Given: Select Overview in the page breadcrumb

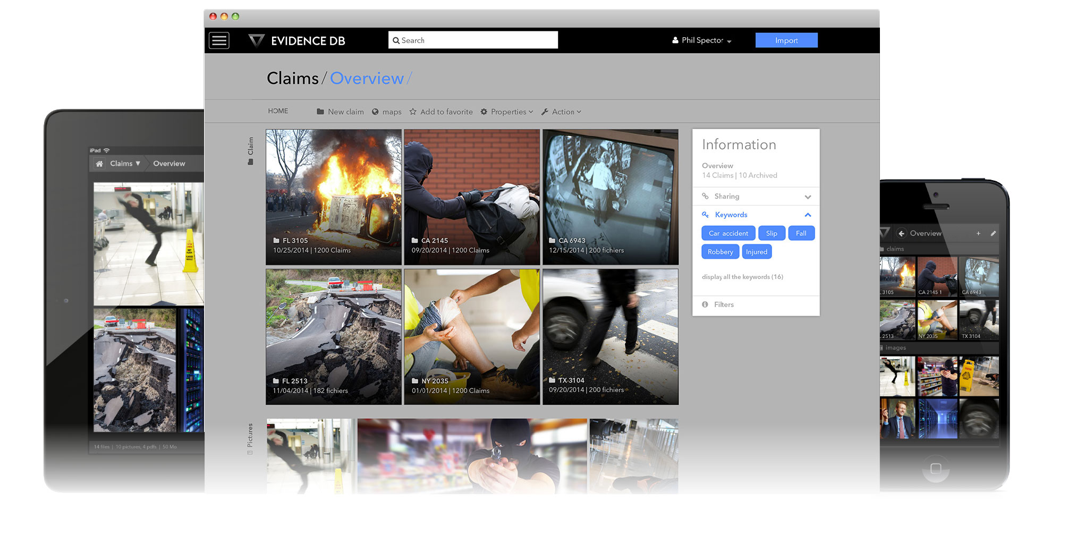Looking at the screenshot, I should pos(367,78).
